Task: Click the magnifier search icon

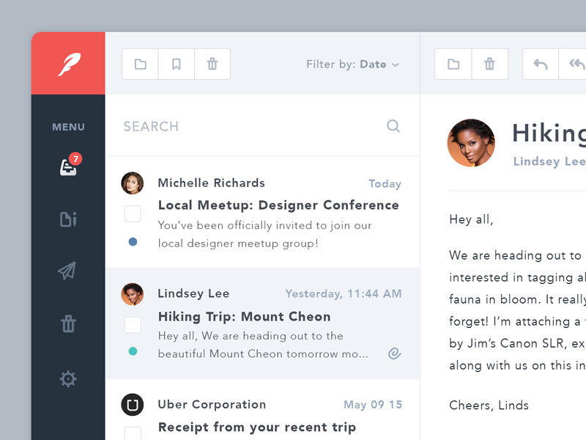Action: [393, 126]
